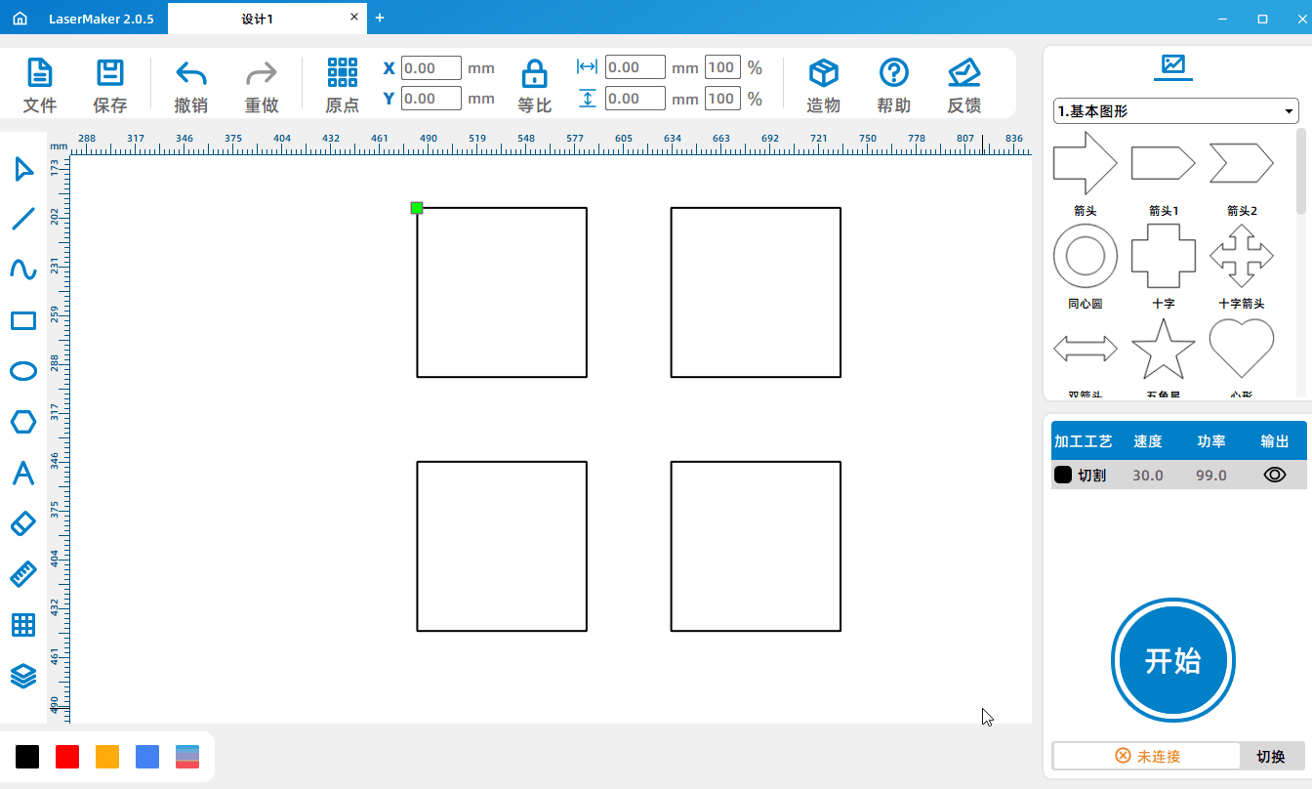Screen dimensions: 1312x789
Task: Insert the 箭头 arrow shape
Action: 1086,163
